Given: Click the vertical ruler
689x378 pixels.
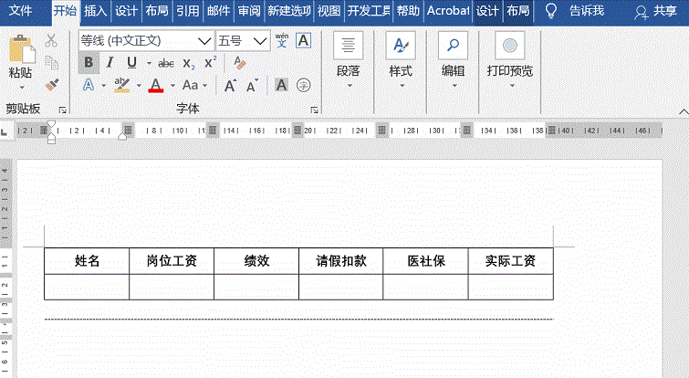Looking at the screenshot, I should click(x=5, y=268).
